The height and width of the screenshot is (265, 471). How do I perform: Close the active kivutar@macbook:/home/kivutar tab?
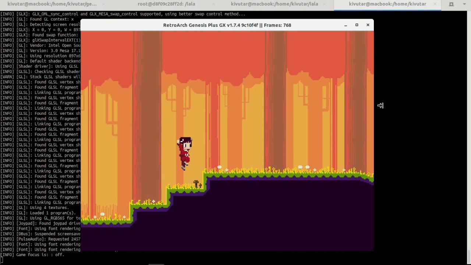pos(435,4)
